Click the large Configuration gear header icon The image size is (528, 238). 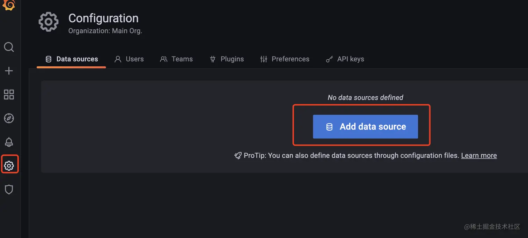48,22
